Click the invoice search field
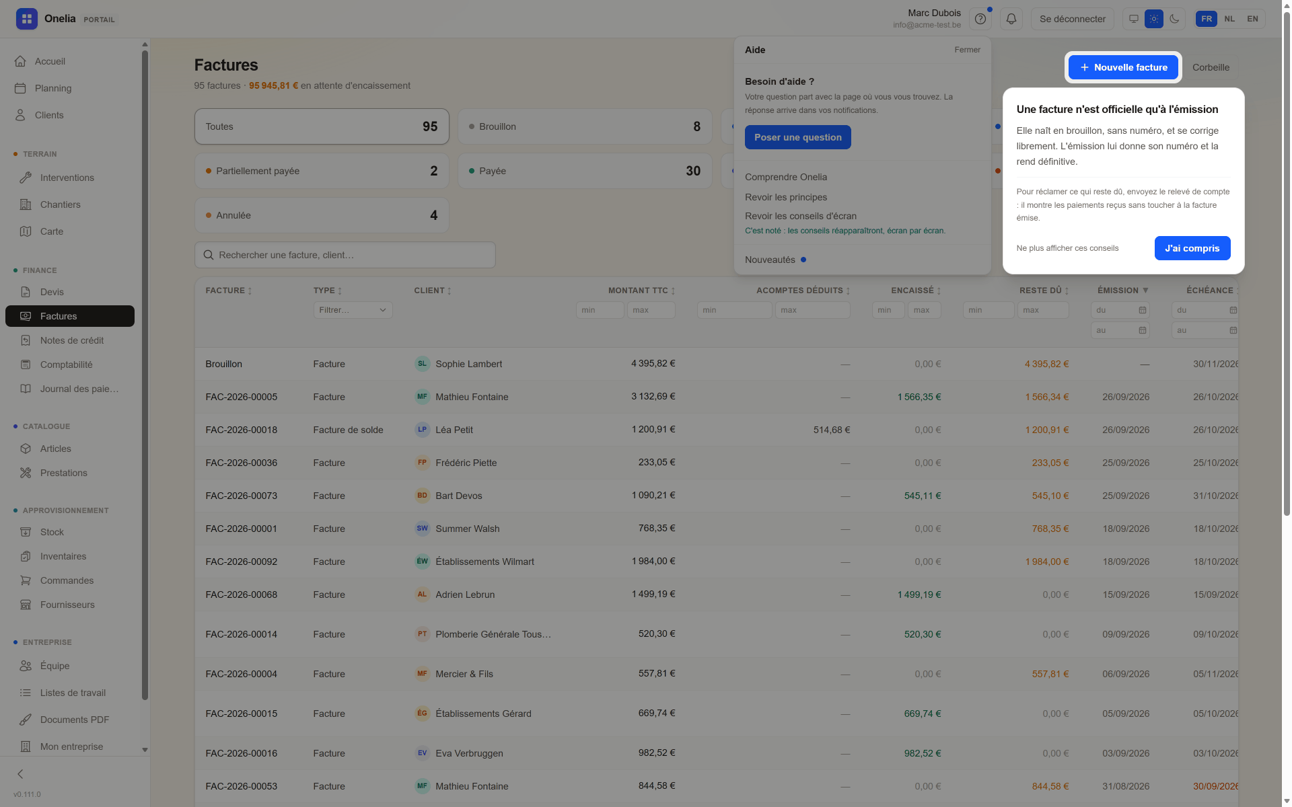Screen dimensions: 1292x807 point(345,255)
